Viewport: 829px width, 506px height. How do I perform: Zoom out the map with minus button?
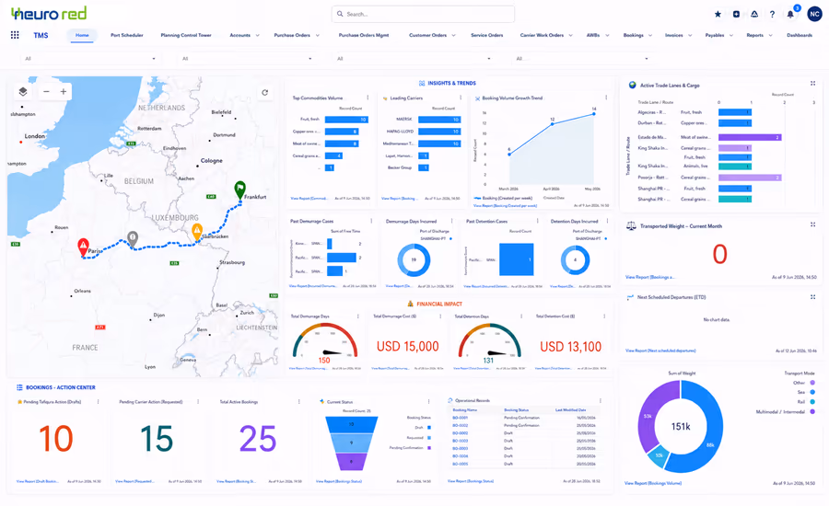tap(47, 91)
